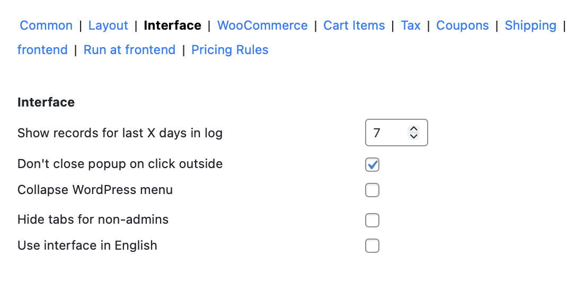Open the Pricing Rules tab
The image size is (567, 282).
click(230, 50)
